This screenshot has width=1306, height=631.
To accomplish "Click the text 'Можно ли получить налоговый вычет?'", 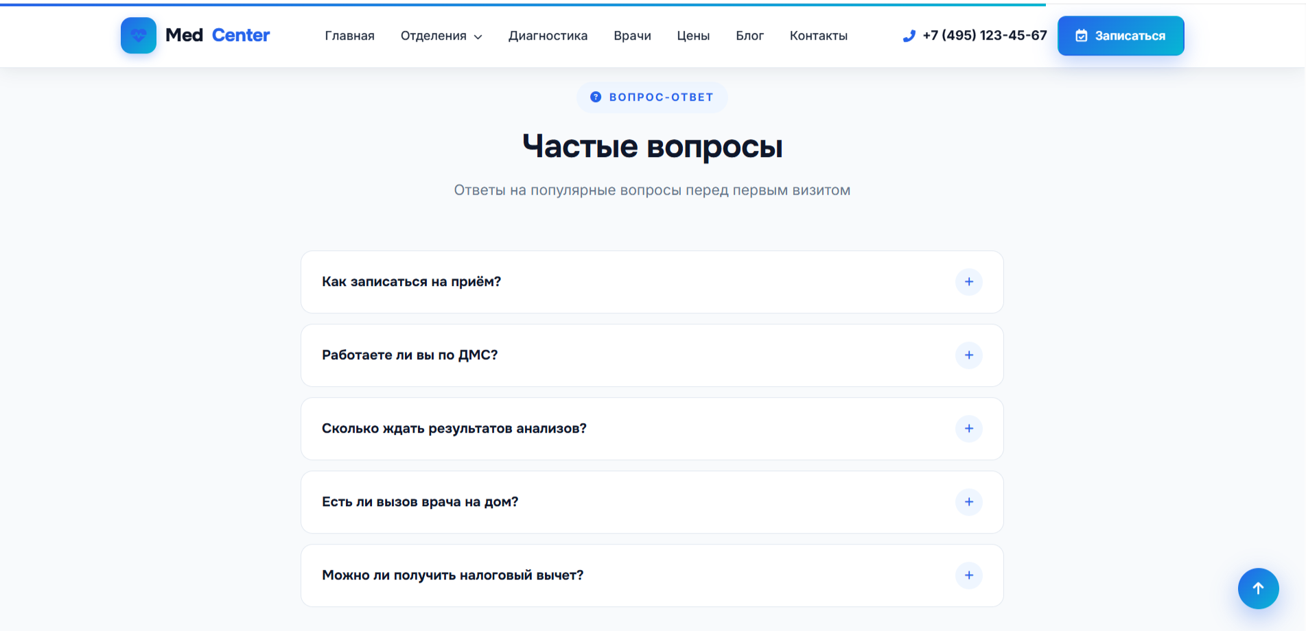I will click(x=453, y=575).
